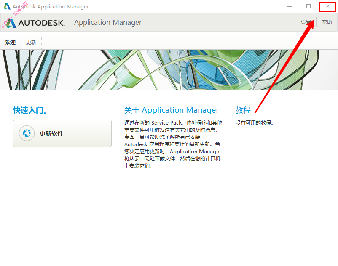The height and width of the screenshot is (266, 338).
Task: Click the decorative banner image
Action: click(169, 70)
